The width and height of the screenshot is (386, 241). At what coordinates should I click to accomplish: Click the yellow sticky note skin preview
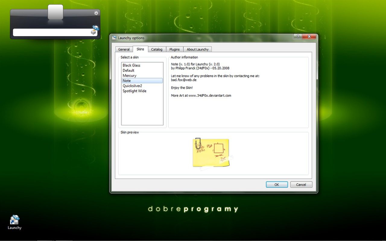[x=213, y=154]
